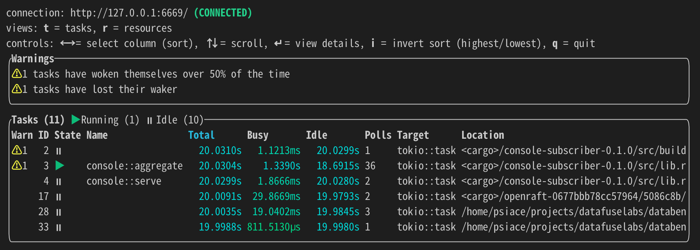Select the Idle column header
Screen dimensions: 700x250
[x=316, y=135]
